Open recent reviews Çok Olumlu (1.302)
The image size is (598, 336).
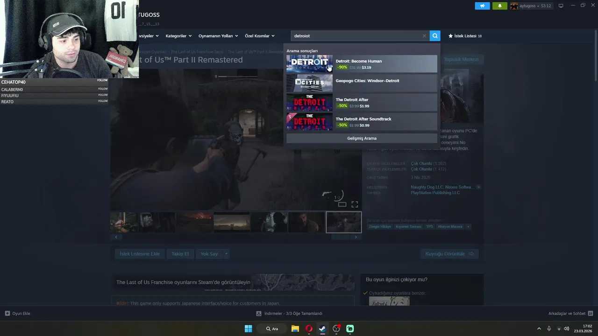point(428,164)
